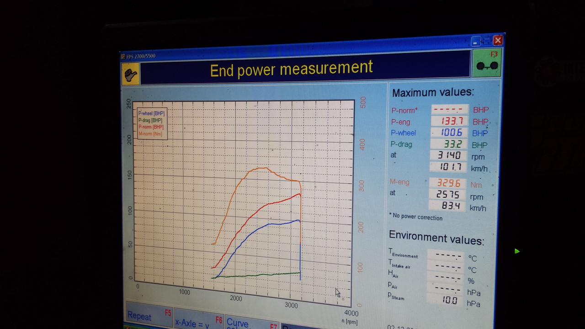Open Curve selection with the F7 button

click(252, 322)
